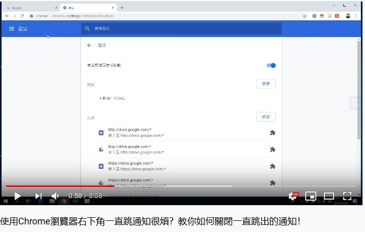Image resolution: width=365 pixels, height=232 pixels.
Task: Select the https://drive.google.com/* entry text
Action: tap(131, 180)
